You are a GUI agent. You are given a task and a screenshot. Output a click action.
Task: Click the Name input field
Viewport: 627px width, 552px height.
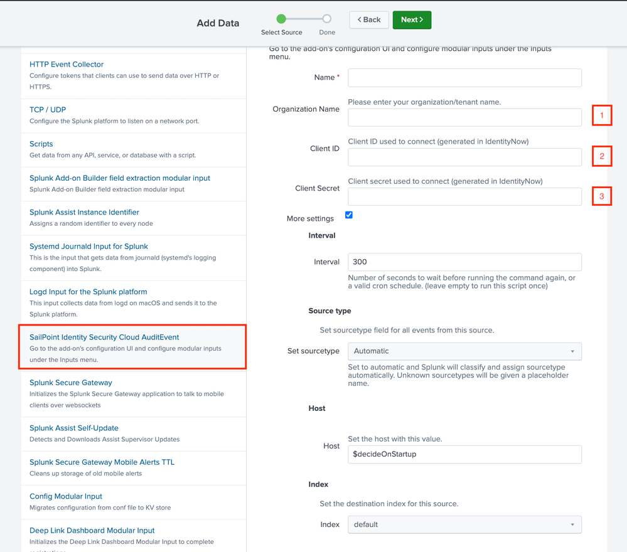tap(464, 78)
